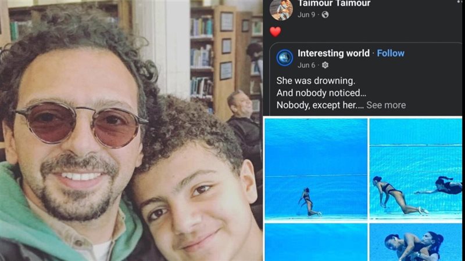
Task: Expand post text with See more
Action: [386, 105]
